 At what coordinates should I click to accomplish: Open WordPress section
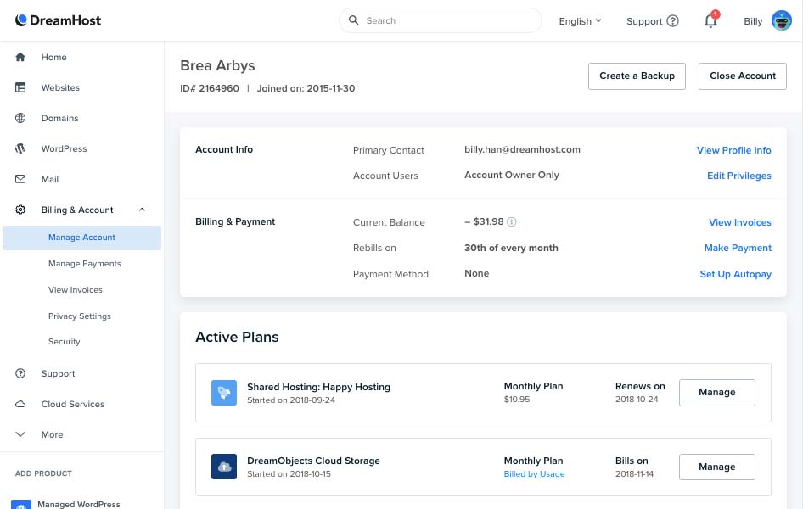coord(64,148)
